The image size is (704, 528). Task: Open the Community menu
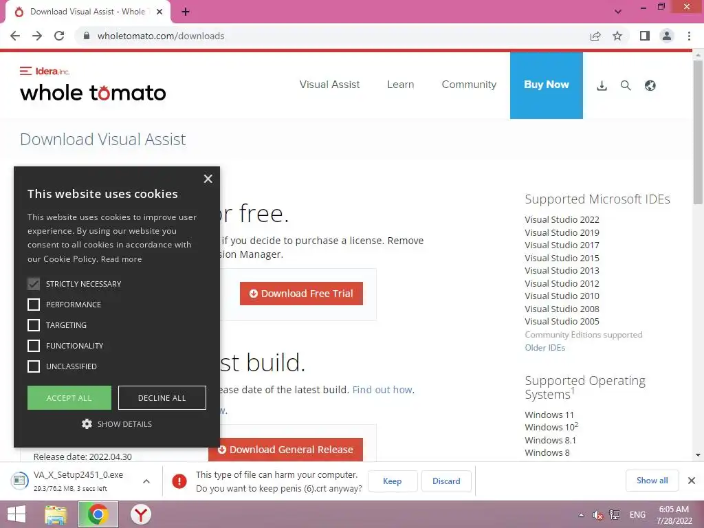pyautogui.click(x=469, y=85)
